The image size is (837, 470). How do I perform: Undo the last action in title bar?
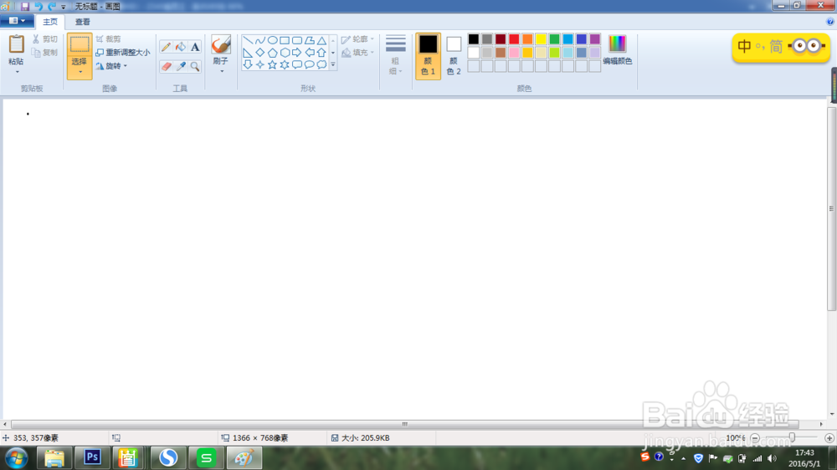[x=39, y=7]
